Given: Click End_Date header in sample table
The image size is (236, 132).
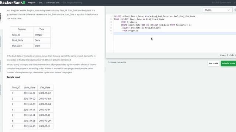Looking at the screenshot, I should pos(45,88).
